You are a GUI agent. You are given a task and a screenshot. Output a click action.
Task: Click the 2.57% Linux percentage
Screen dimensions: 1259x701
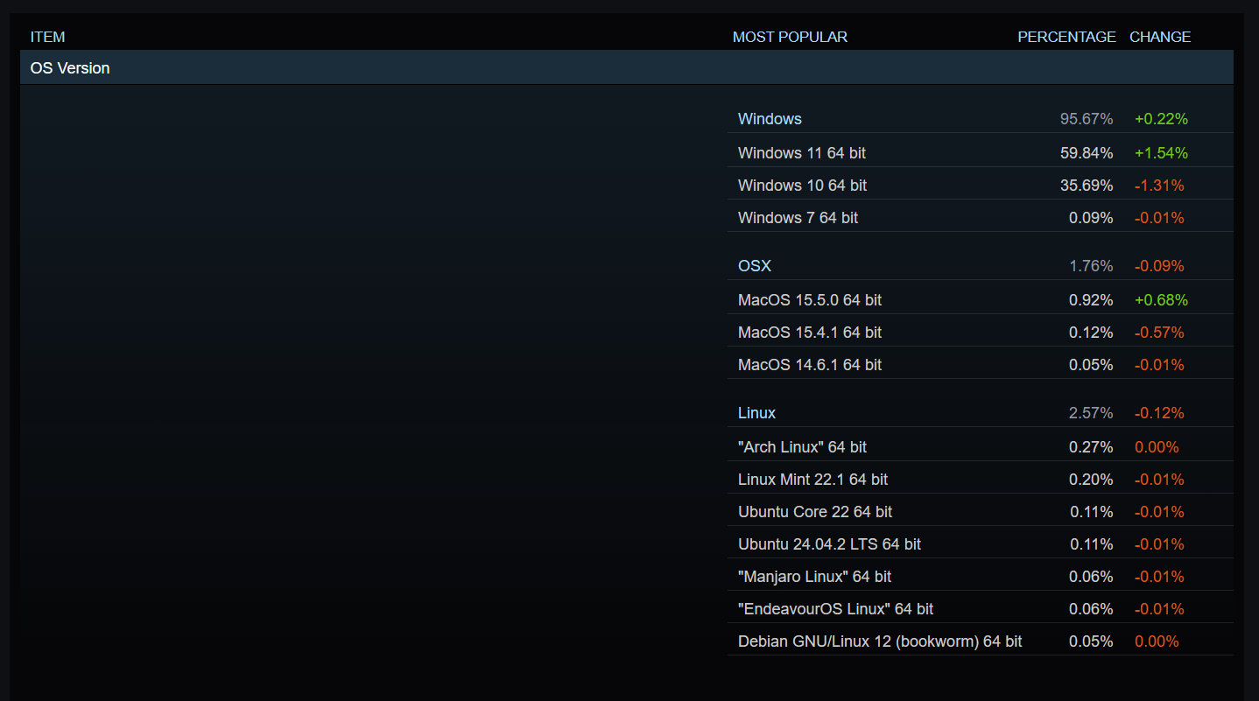tap(1091, 413)
